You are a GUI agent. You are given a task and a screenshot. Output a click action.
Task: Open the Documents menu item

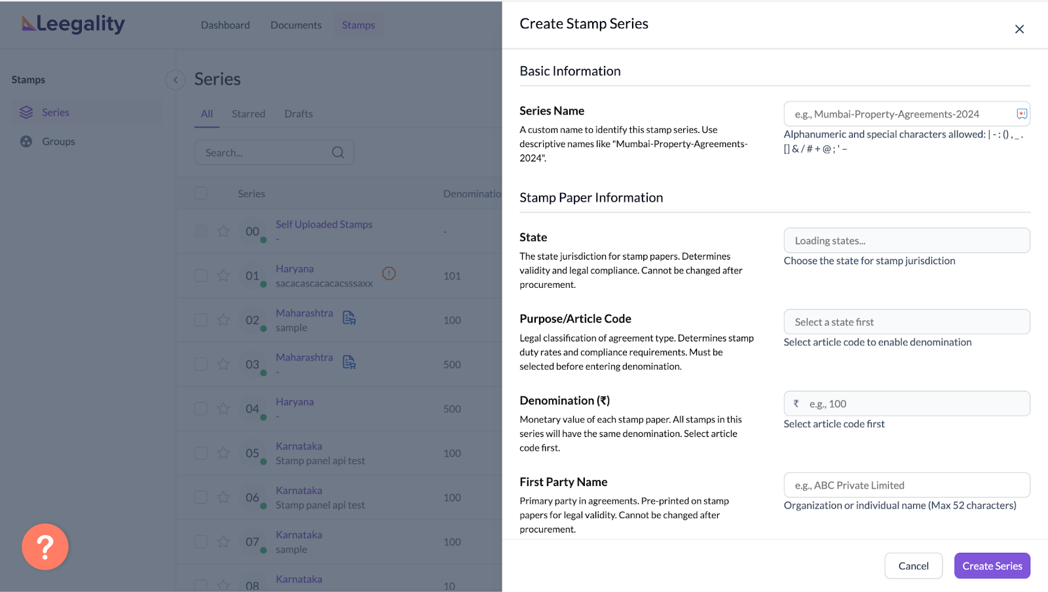(296, 25)
